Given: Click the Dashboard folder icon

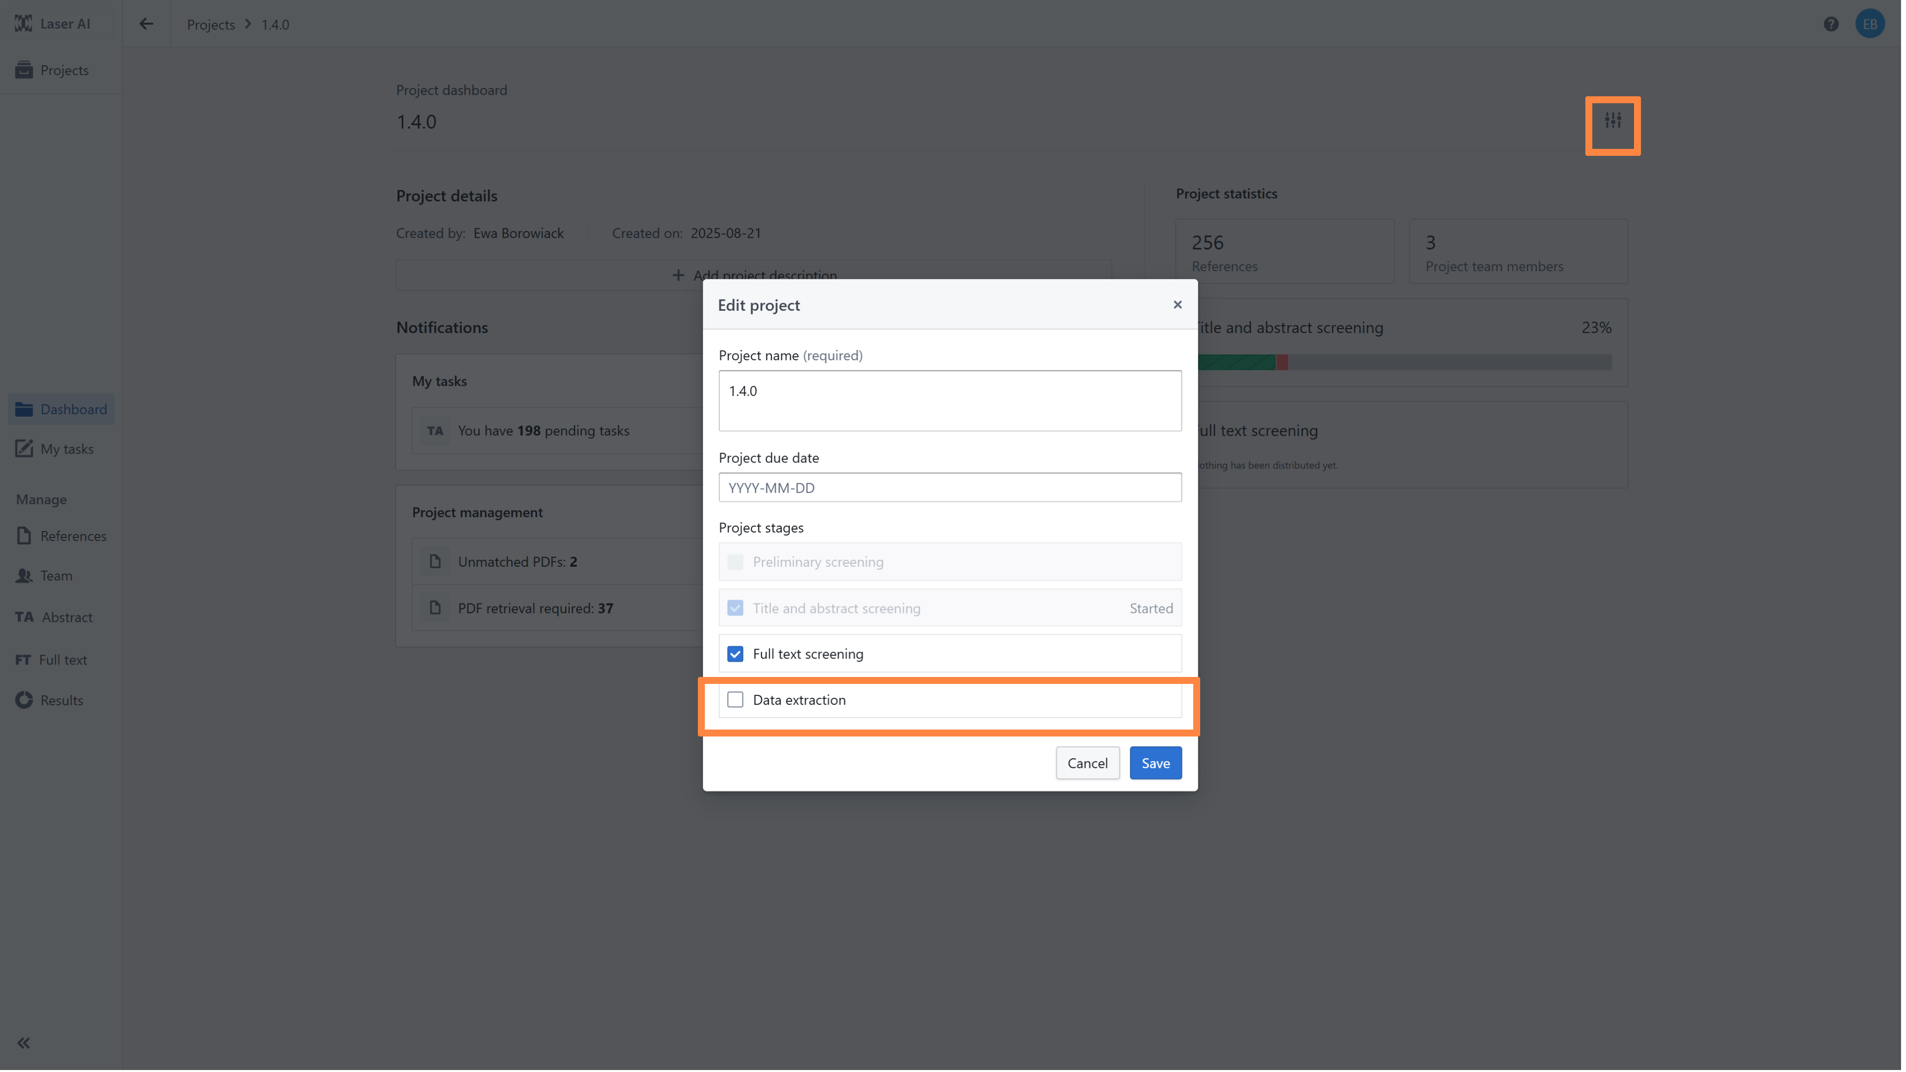Looking at the screenshot, I should click(24, 410).
